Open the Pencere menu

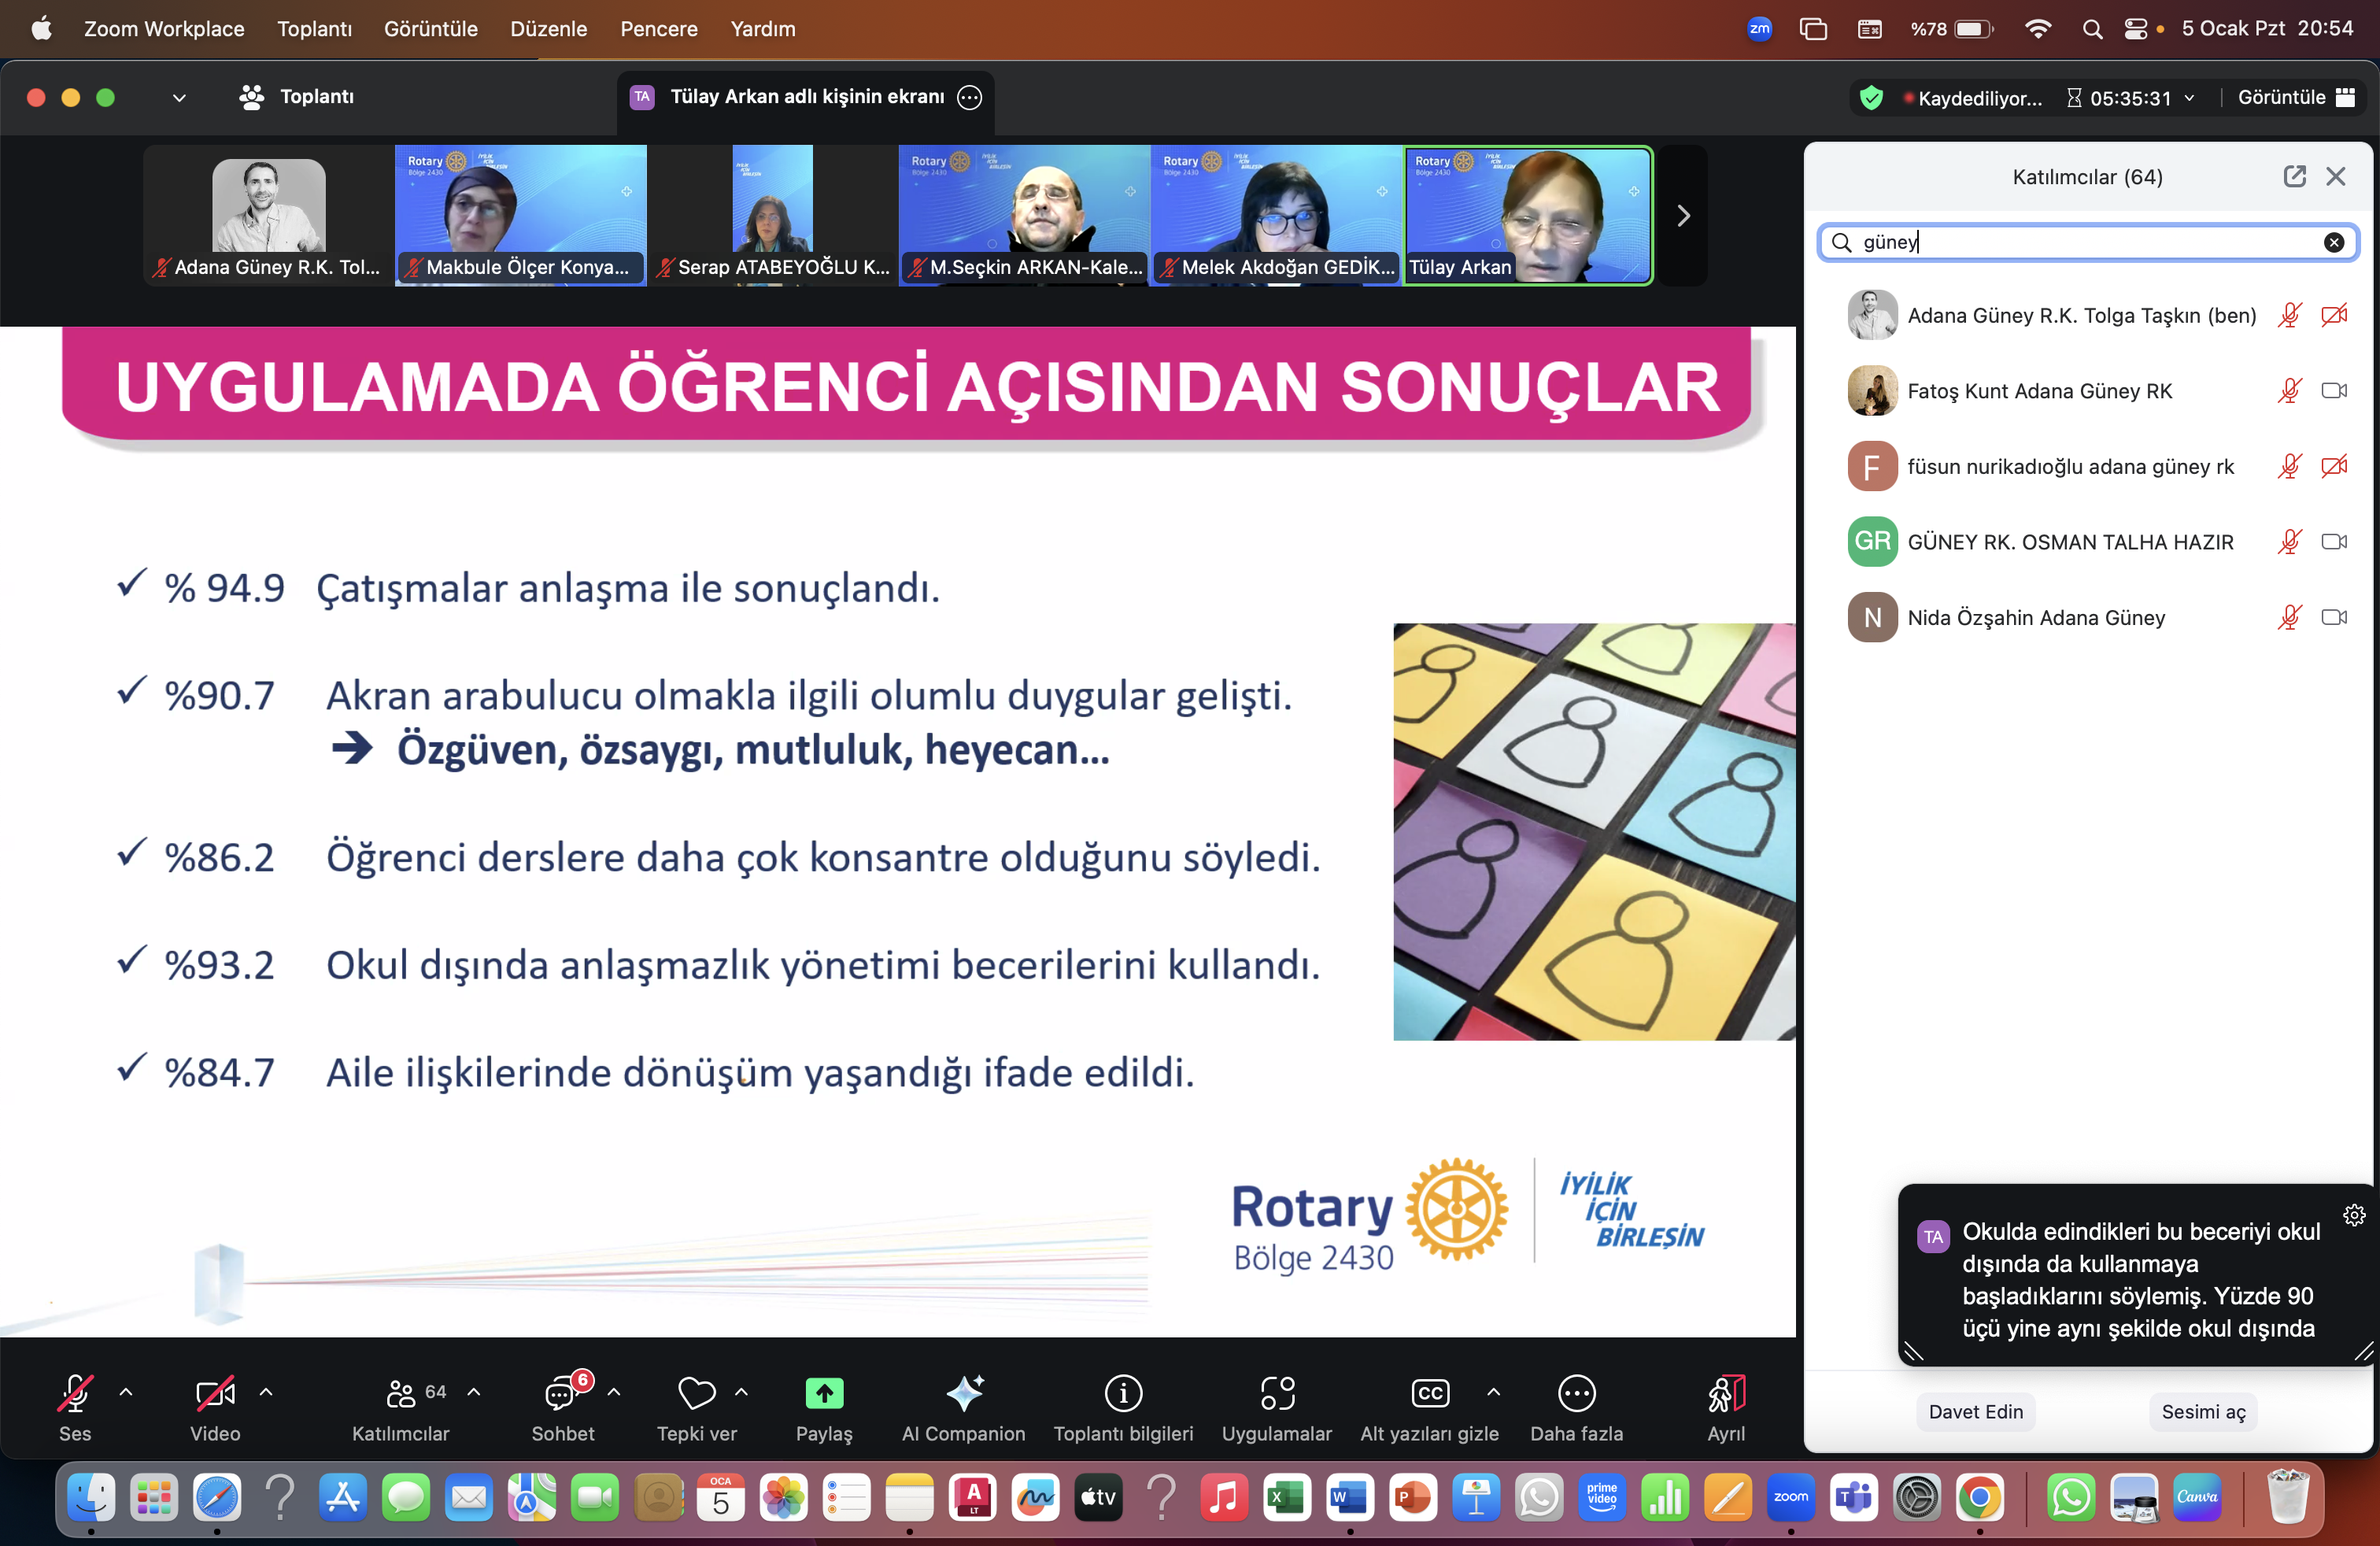[658, 29]
